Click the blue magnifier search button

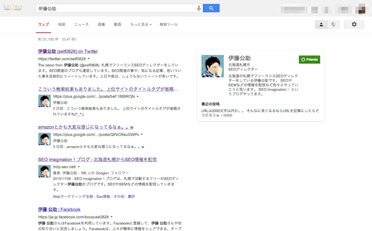(211, 8)
